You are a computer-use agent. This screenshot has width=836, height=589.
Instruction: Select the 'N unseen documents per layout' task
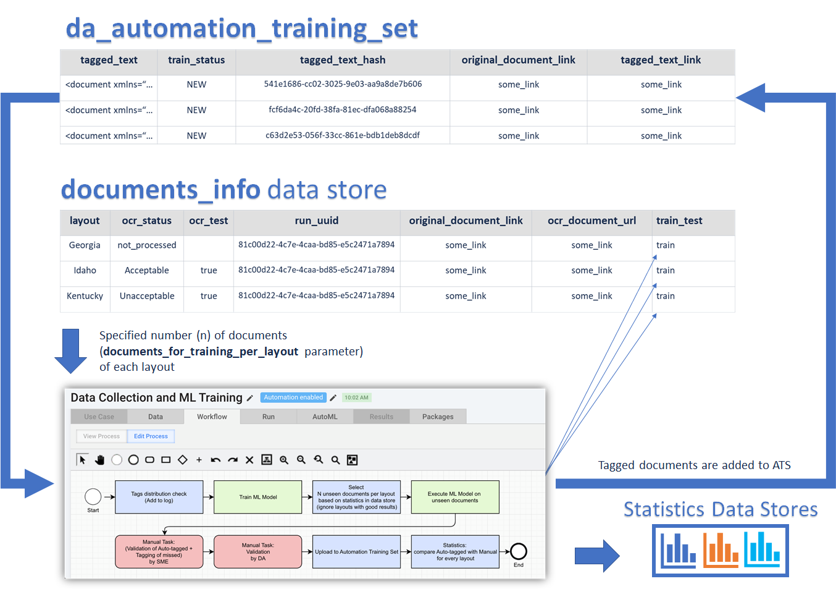(357, 497)
